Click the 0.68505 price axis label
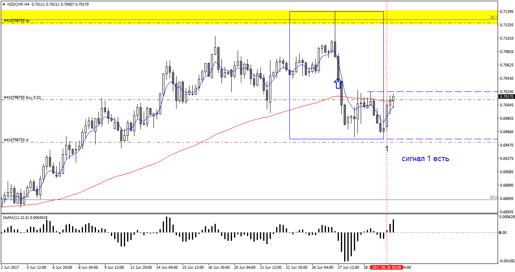Screen dimensions: 515x272 click(507, 212)
